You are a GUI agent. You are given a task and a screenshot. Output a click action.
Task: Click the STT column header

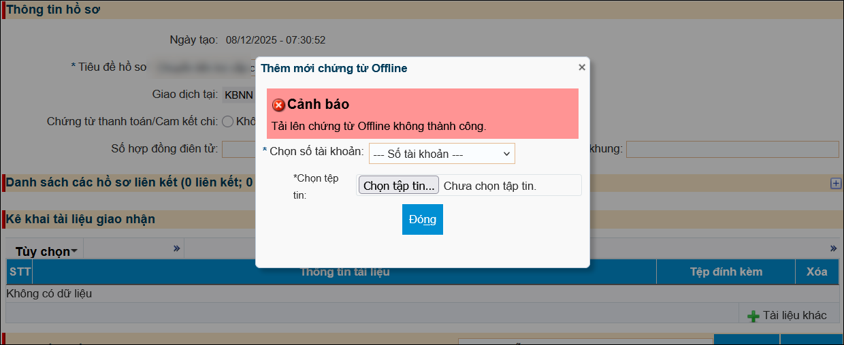(20, 272)
